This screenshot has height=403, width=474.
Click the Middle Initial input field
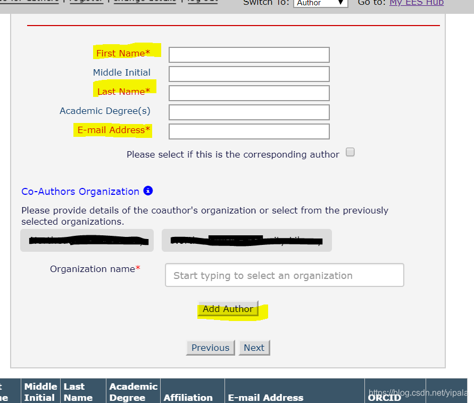pos(249,74)
